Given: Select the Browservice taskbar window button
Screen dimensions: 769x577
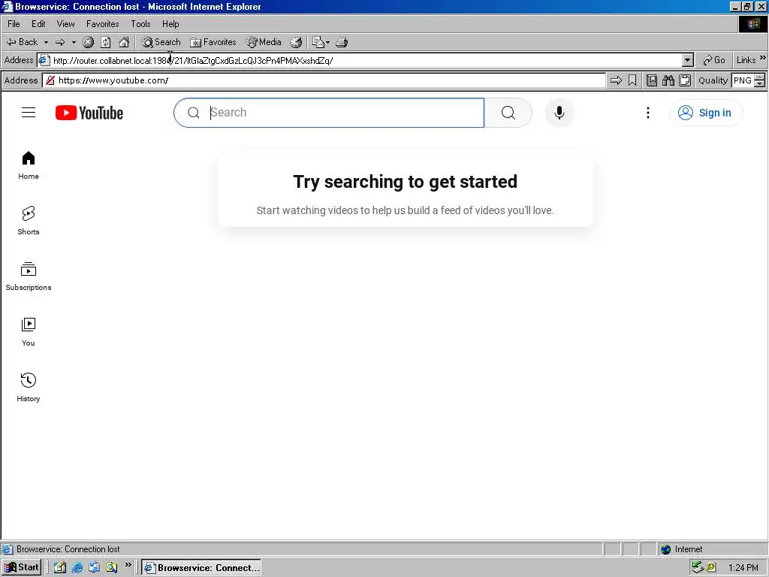Looking at the screenshot, I should [x=201, y=568].
